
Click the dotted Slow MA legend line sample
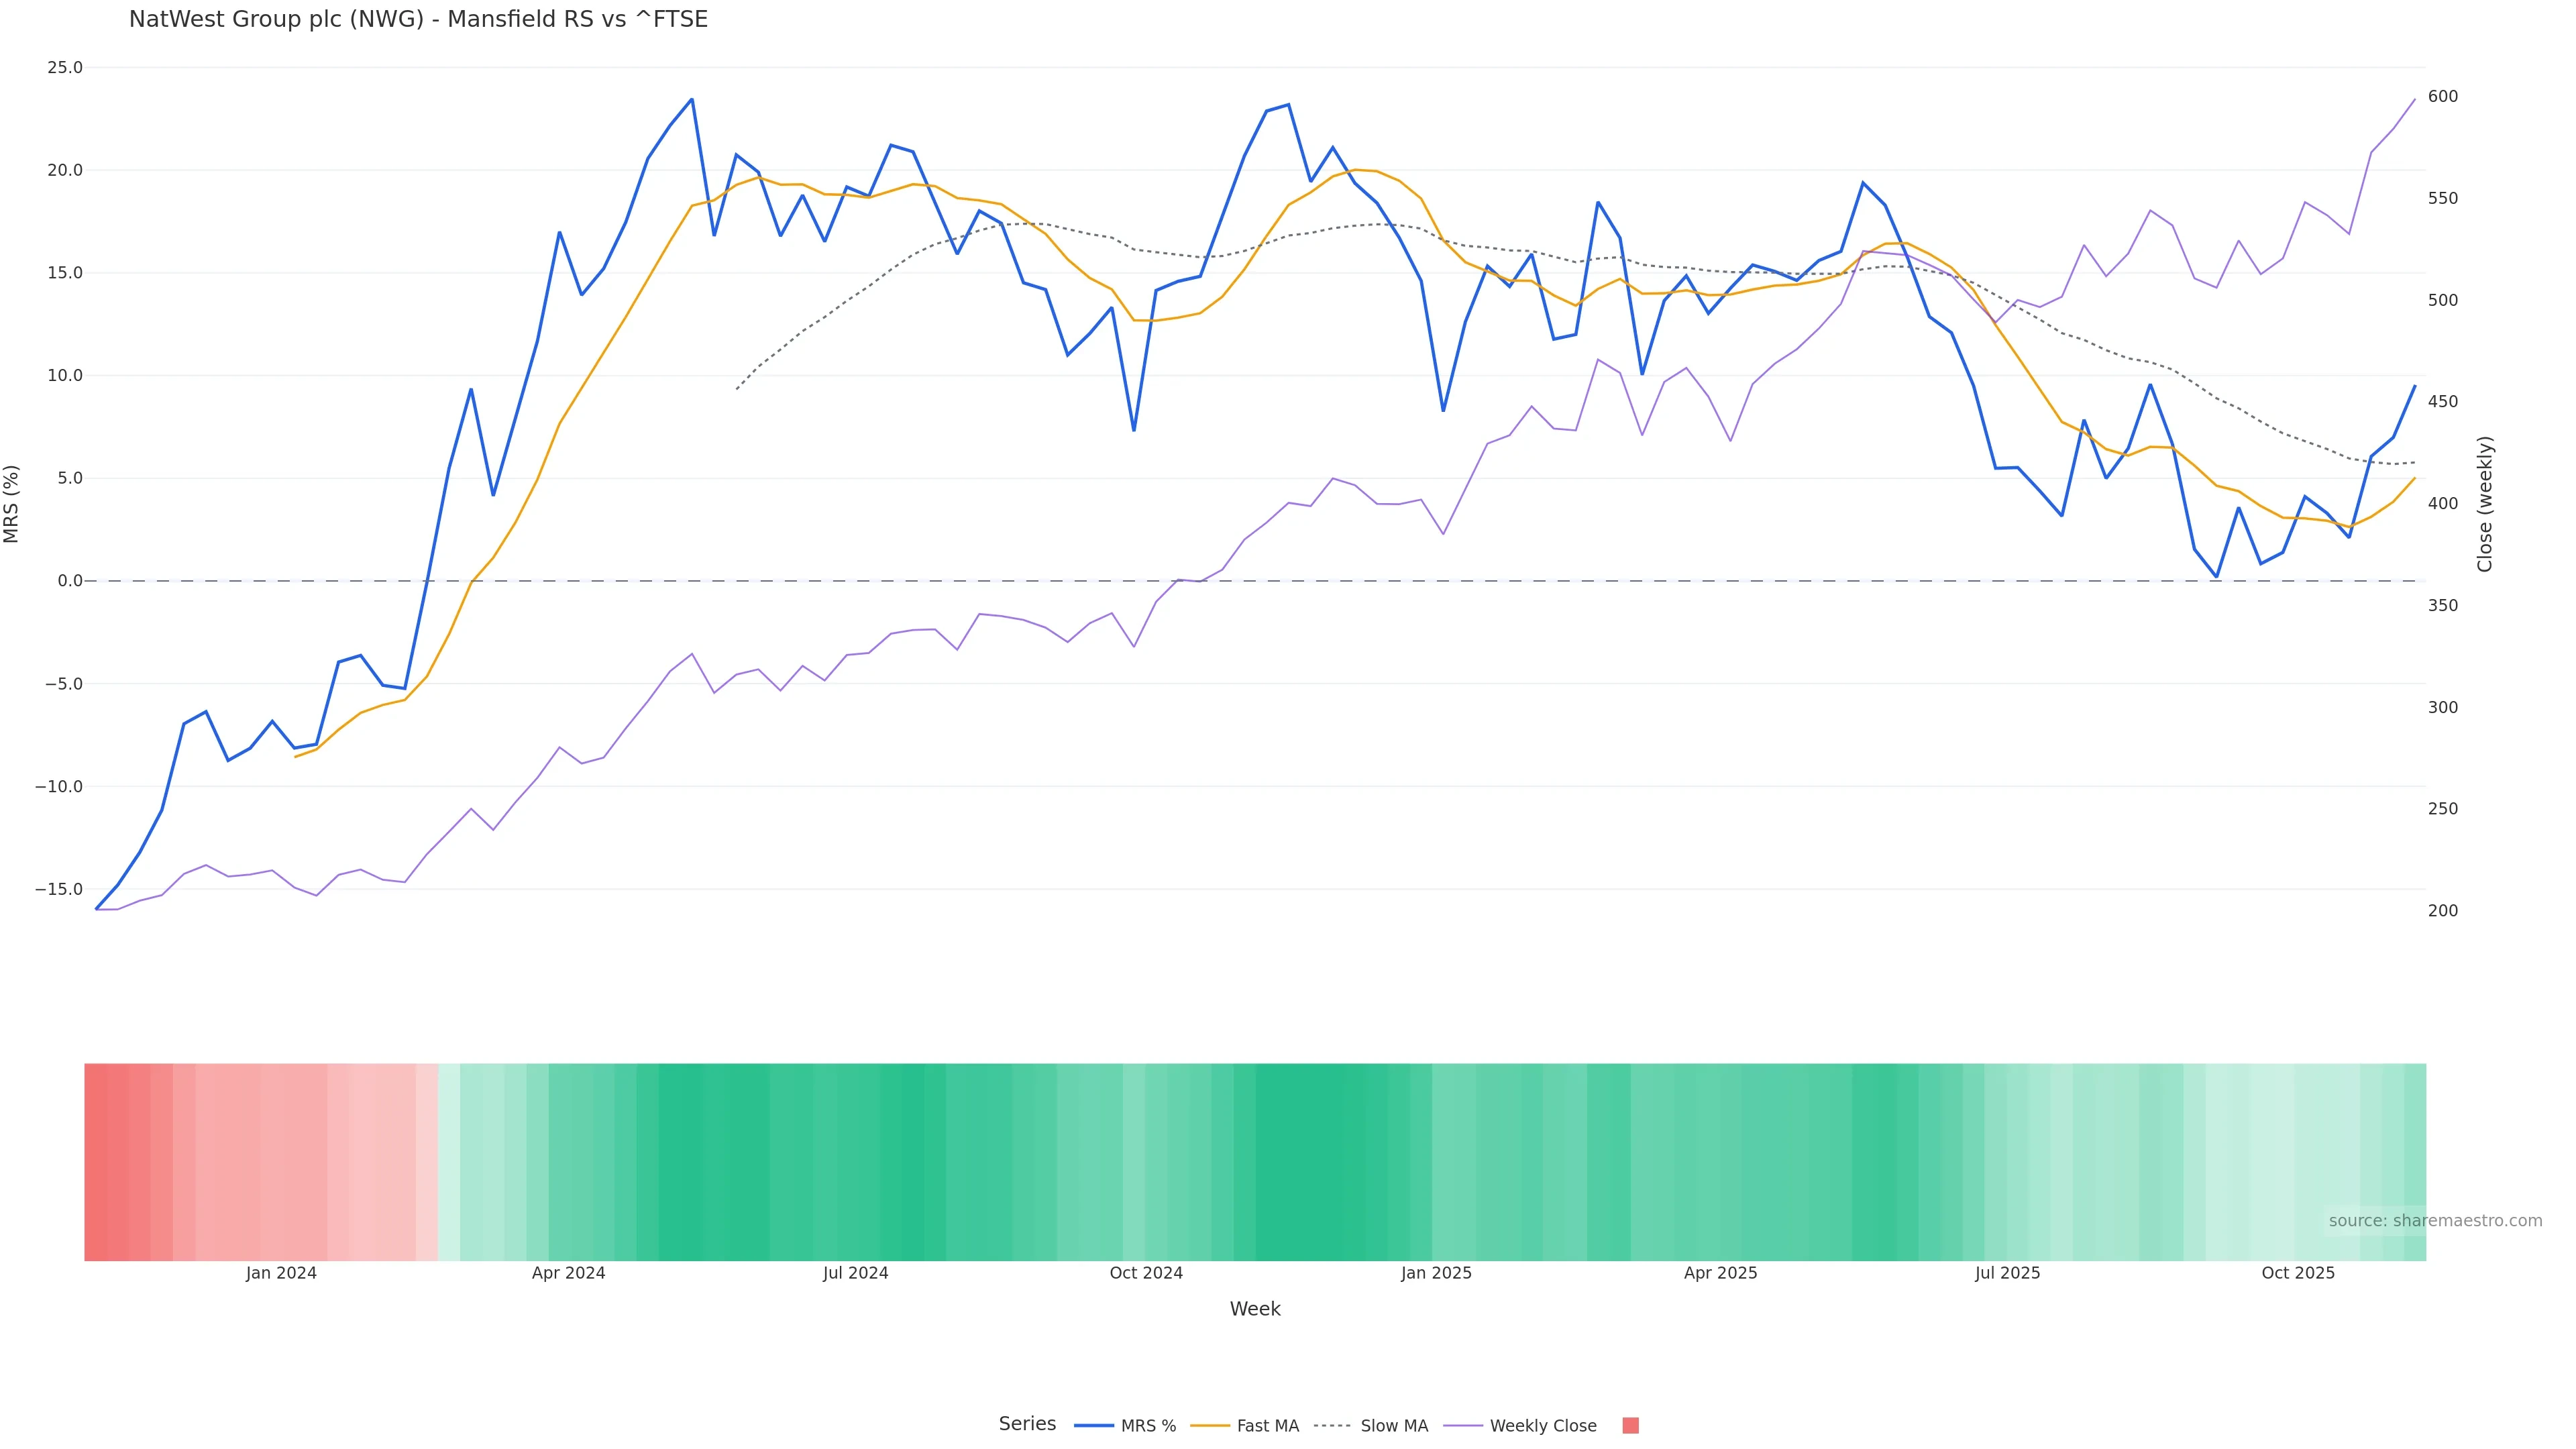[1332, 1426]
